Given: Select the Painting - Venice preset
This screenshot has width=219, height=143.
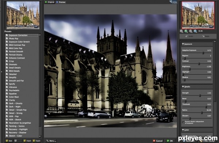Looking at the screenshot, I should tap(17, 126).
